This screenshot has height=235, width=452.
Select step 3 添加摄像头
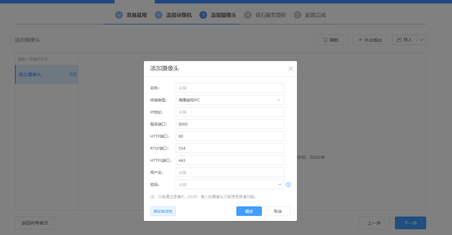[218, 15]
